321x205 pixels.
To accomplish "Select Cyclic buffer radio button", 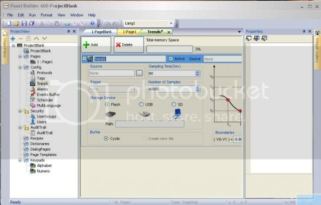I will [x=106, y=138].
